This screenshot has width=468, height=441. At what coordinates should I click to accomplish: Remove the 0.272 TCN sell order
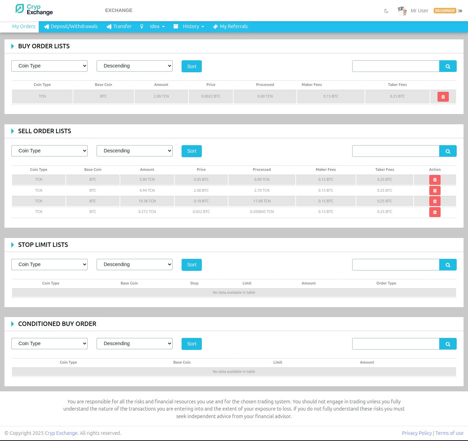(435, 212)
